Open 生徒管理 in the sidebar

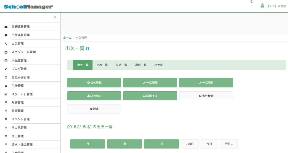18,86
